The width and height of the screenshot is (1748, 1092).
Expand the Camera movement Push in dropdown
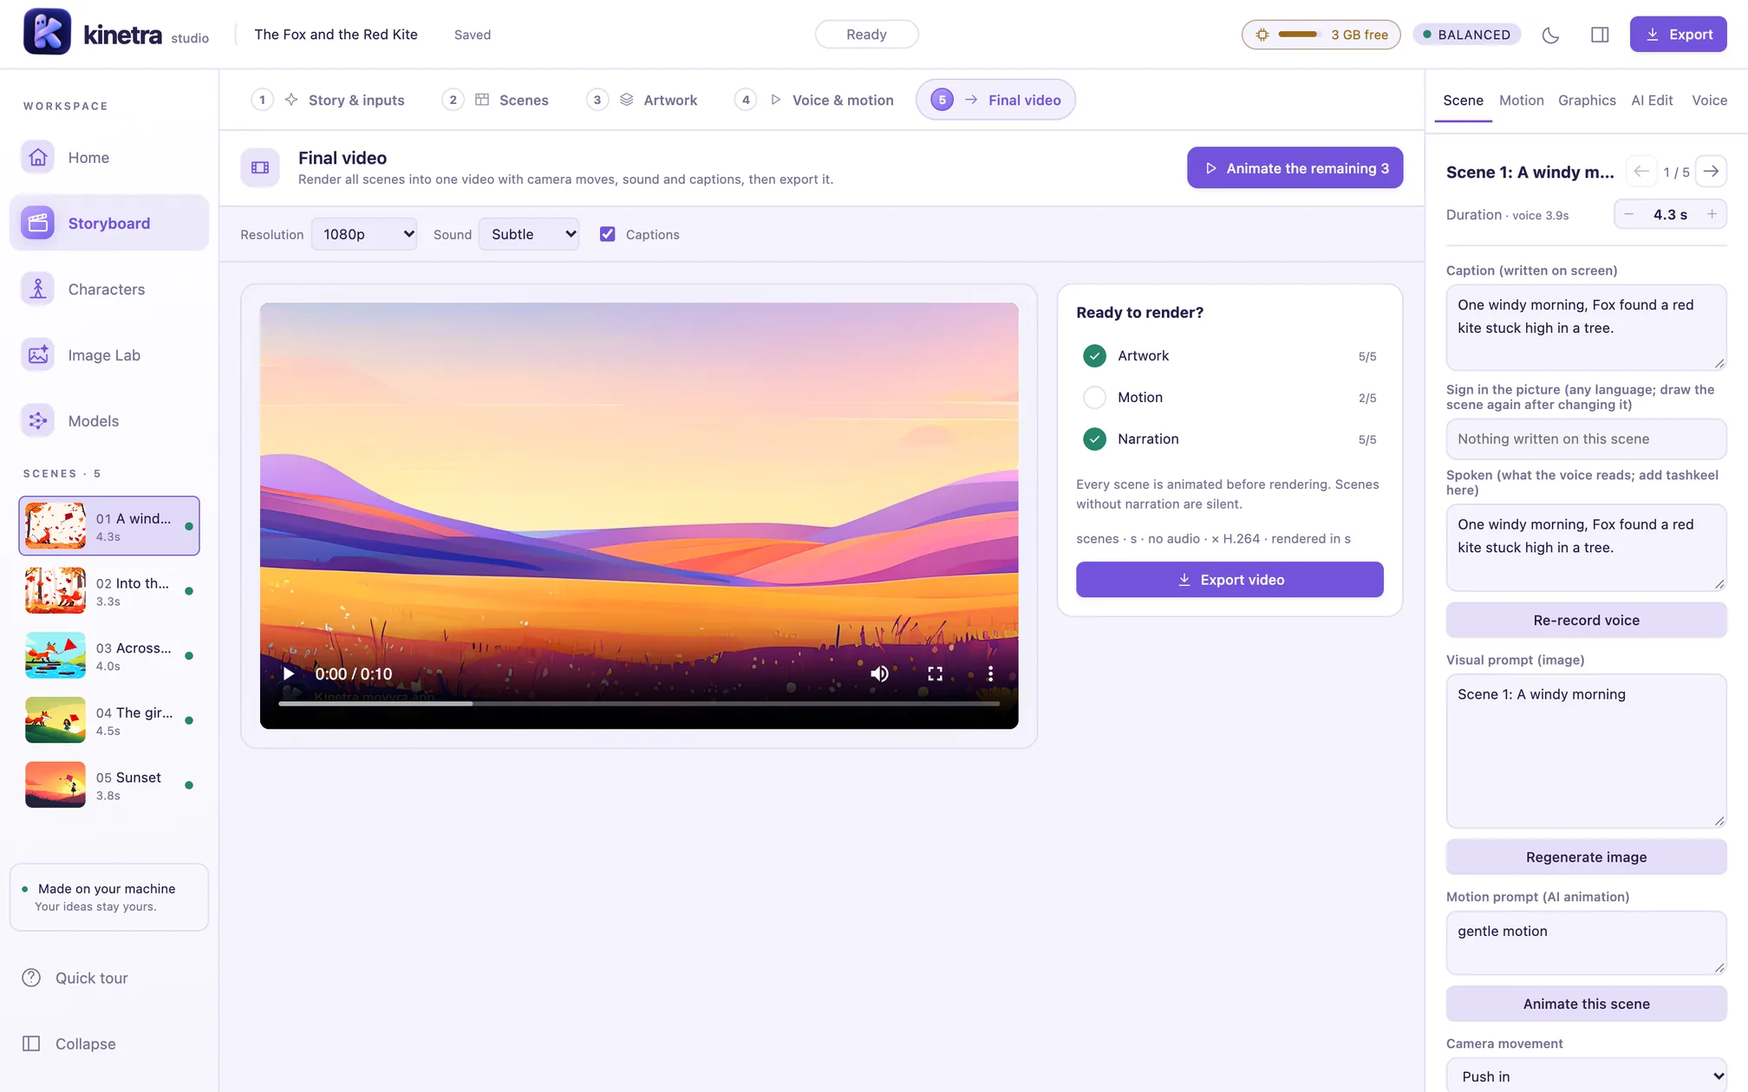click(1587, 1076)
